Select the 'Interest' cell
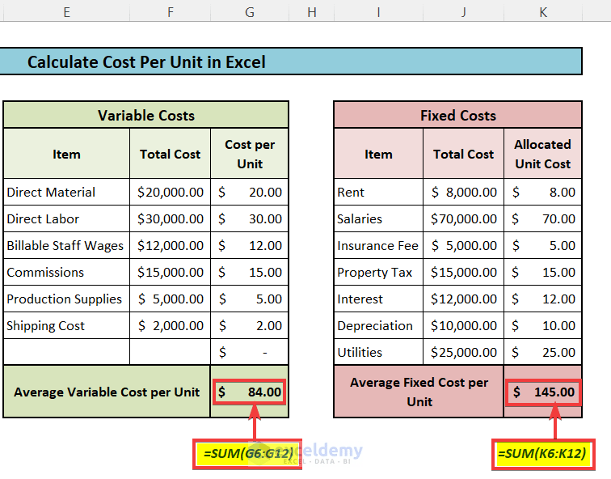The image size is (611, 479). (x=378, y=299)
